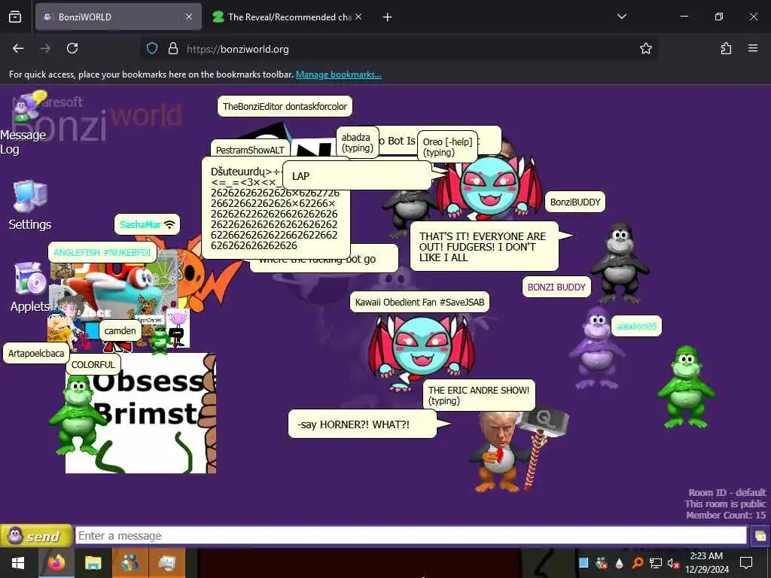Go forward one page
This screenshot has width=771, height=578.
(x=44, y=48)
